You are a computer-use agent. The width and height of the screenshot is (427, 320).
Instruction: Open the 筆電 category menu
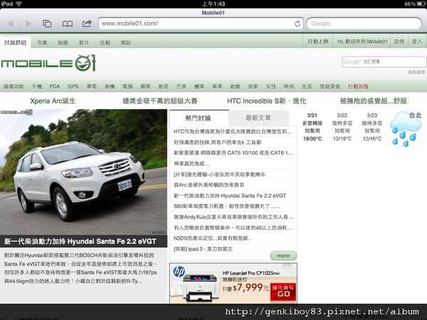(x=92, y=87)
